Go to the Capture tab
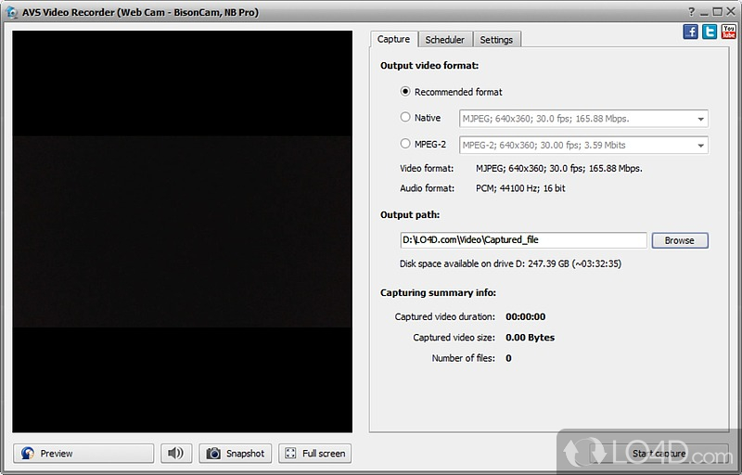 [393, 39]
